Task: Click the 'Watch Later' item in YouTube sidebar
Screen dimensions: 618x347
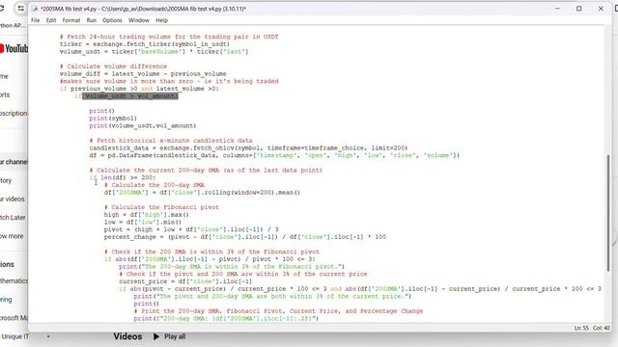Action: coord(13,218)
